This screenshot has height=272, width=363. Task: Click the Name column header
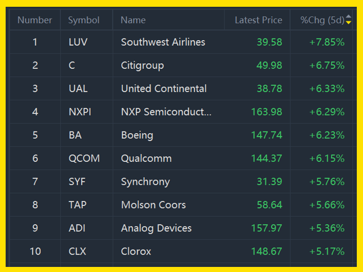pyautogui.click(x=133, y=20)
